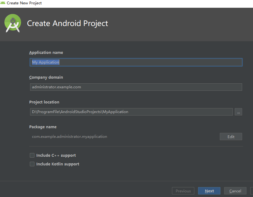The width and height of the screenshot is (253, 197).
Task: Proceed by clicking Next
Action: click(209, 190)
